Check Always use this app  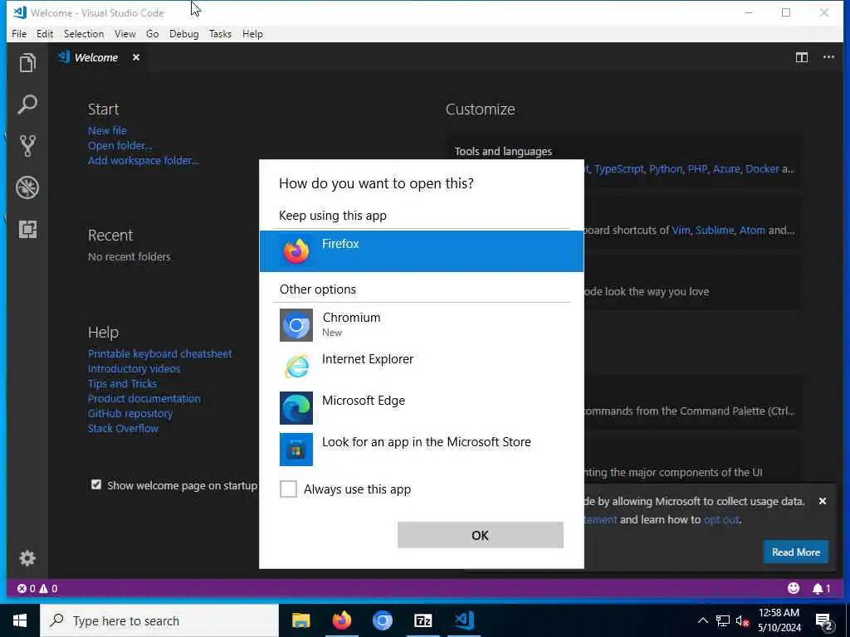coord(288,489)
